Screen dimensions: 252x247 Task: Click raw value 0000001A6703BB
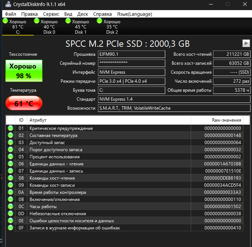222,164
